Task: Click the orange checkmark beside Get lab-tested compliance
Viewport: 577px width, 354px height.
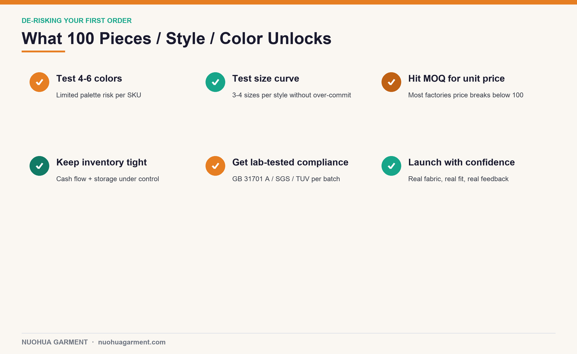Action: coord(215,166)
